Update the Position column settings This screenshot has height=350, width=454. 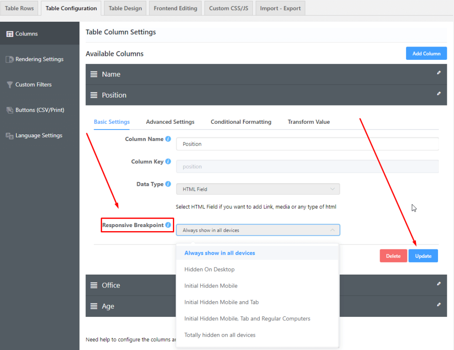coord(423,256)
